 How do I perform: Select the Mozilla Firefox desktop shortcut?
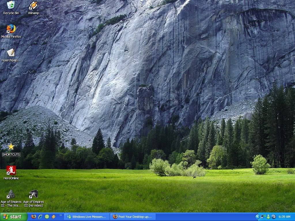pos(11,31)
